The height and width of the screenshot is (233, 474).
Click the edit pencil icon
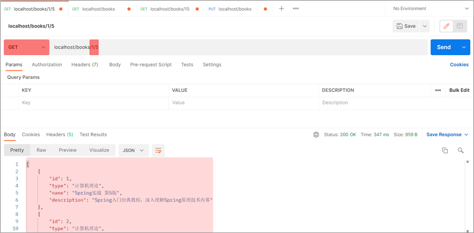coord(446,26)
